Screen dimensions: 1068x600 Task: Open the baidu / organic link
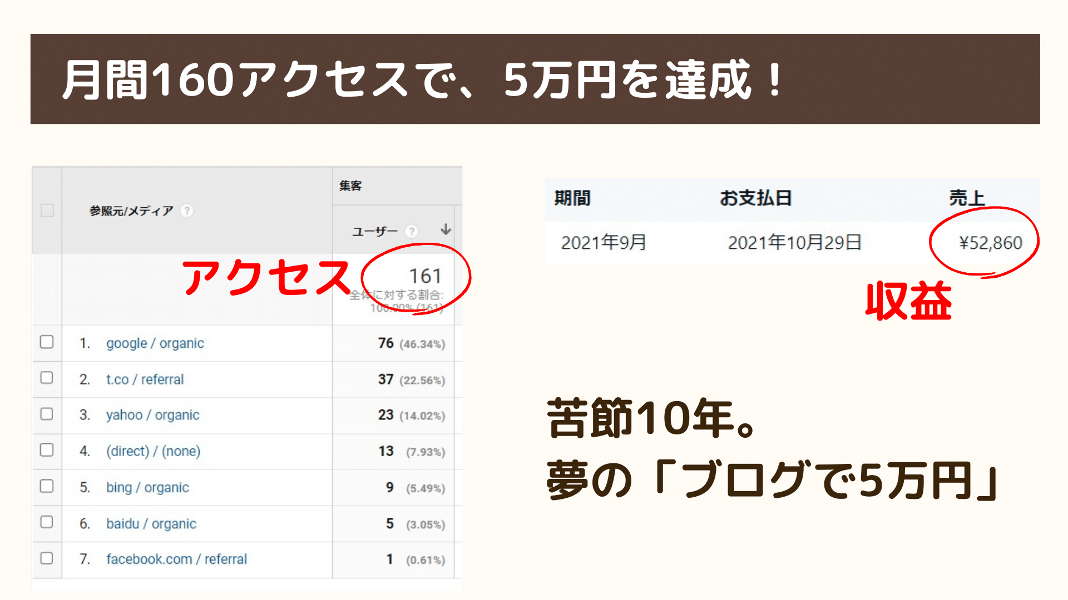(x=151, y=523)
